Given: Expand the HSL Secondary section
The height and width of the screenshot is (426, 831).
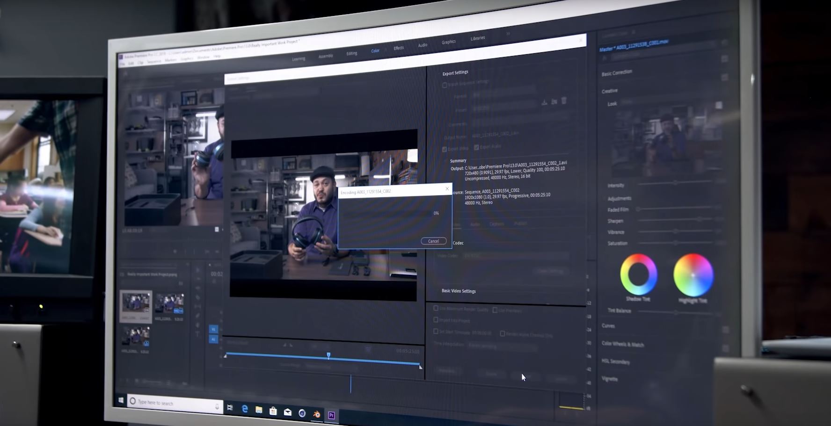Looking at the screenshot, I should (x=616, y=361).
